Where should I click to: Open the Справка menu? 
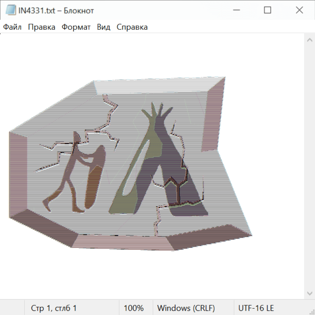[132, 27]
